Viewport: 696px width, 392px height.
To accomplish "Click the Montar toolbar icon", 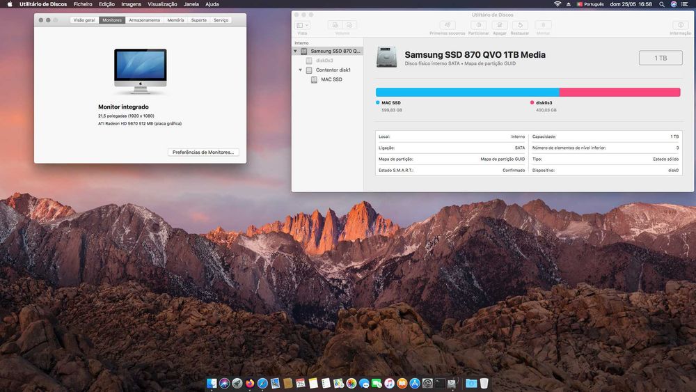I will coord(543,25).
